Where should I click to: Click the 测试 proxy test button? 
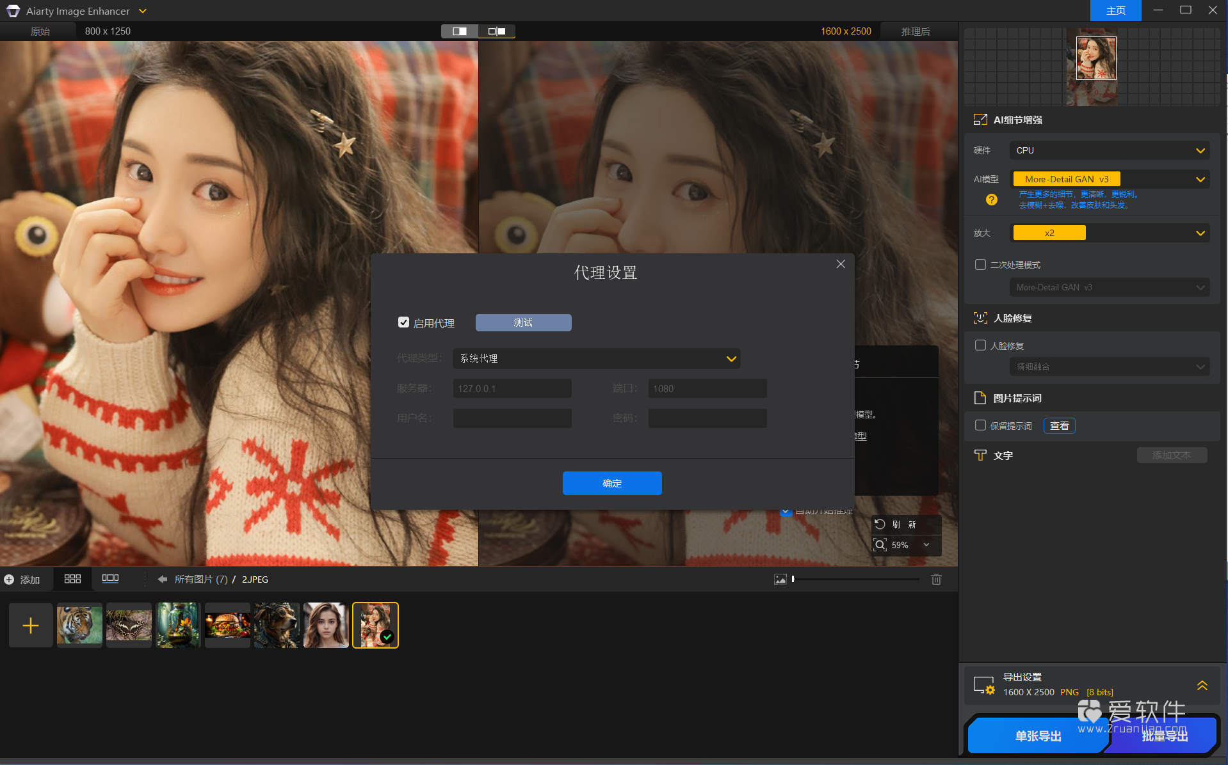click(523, 322)
